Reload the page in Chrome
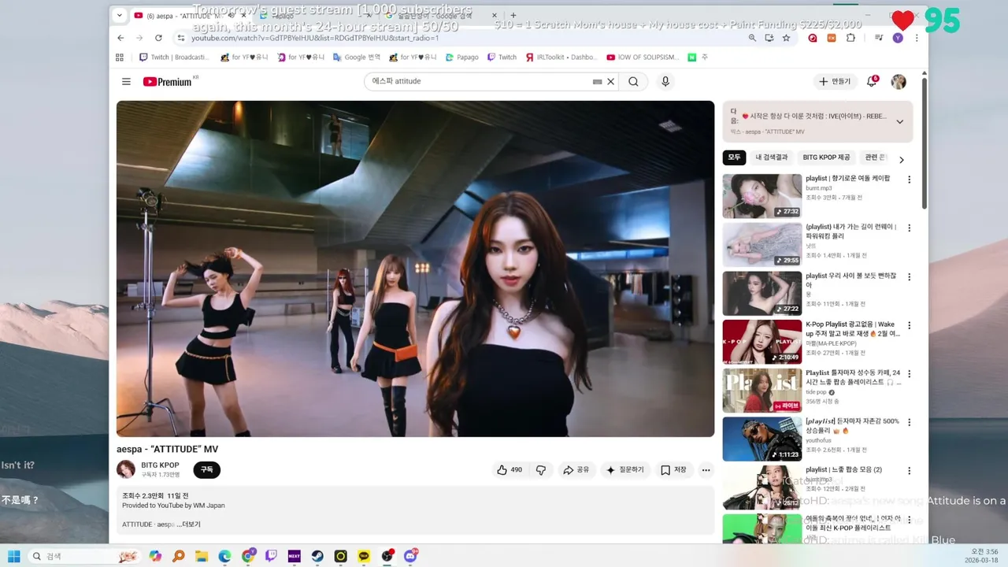This screenshot has height=567, width=1008. [x=158, y=38]
